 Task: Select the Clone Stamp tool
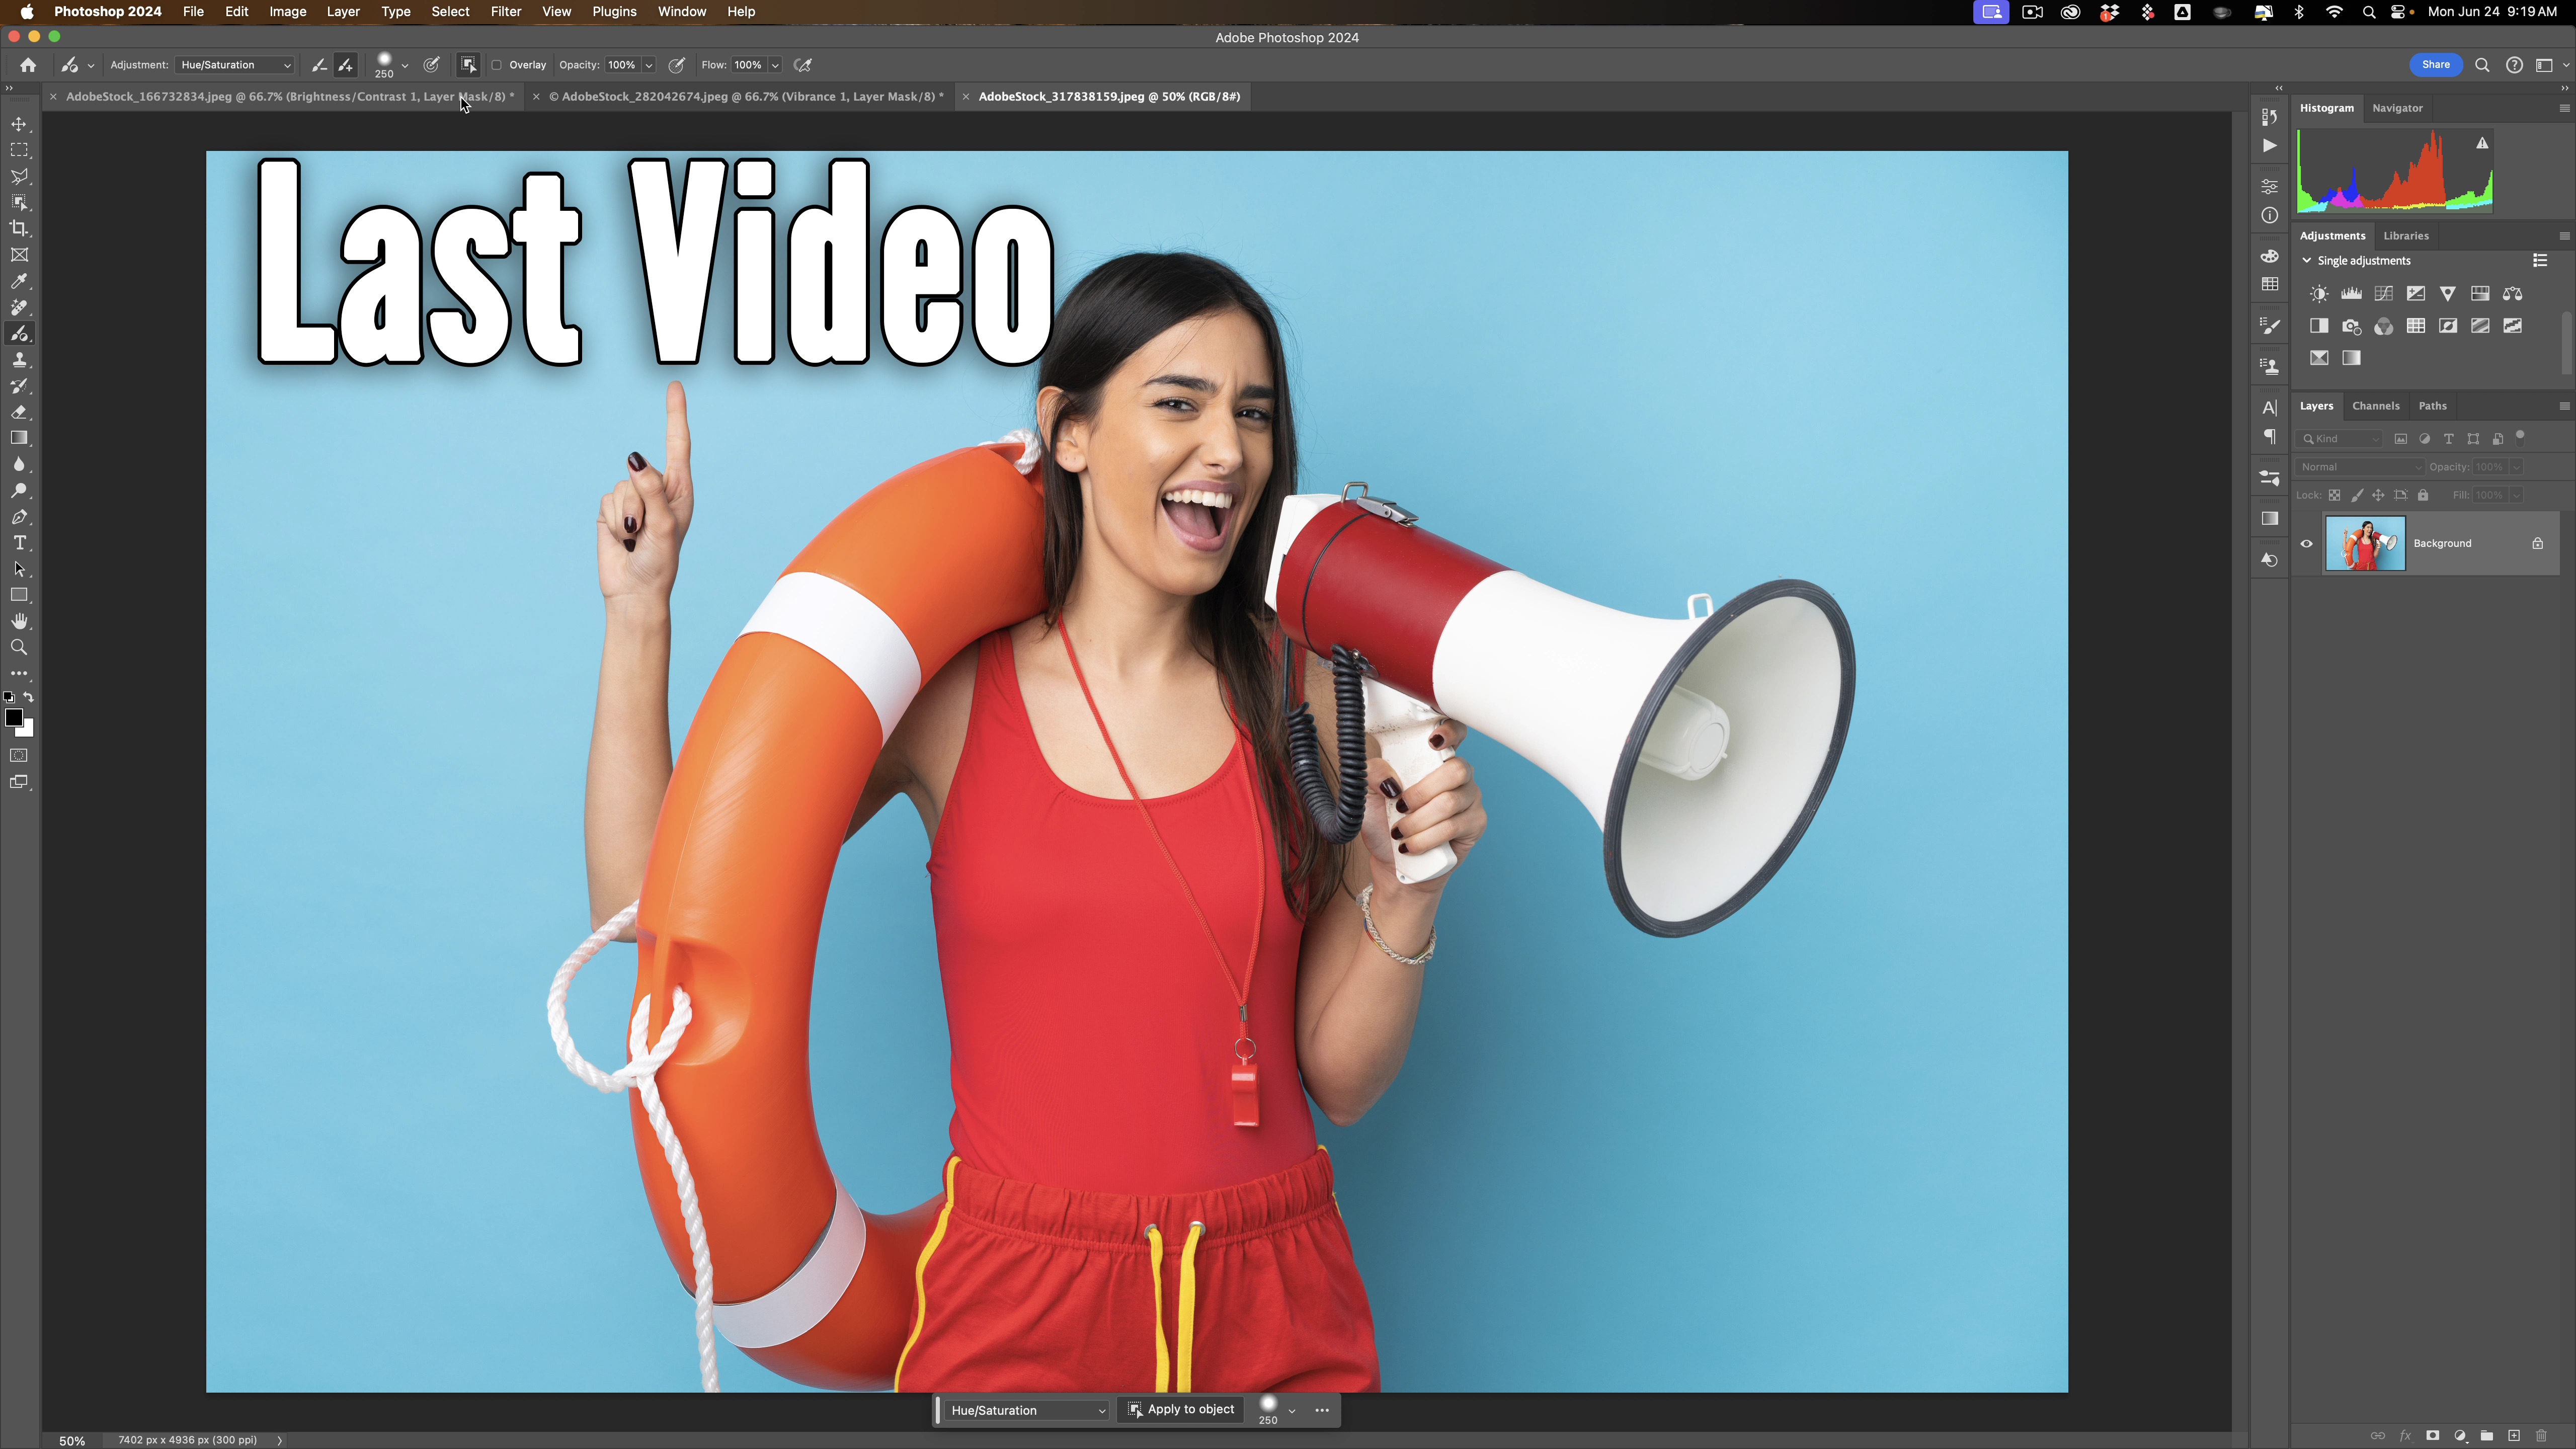20,360
